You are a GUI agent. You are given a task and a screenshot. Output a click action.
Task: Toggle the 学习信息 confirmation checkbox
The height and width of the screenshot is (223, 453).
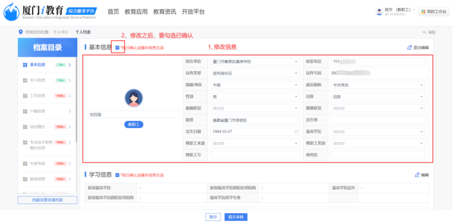pos(117,175)
